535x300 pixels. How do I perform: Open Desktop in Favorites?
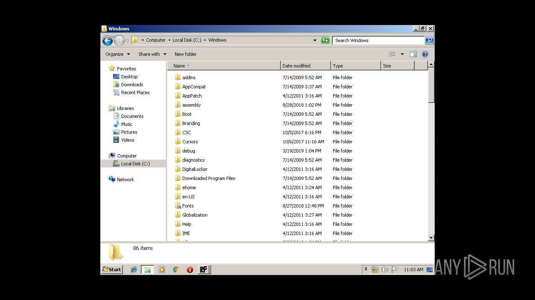129,77
